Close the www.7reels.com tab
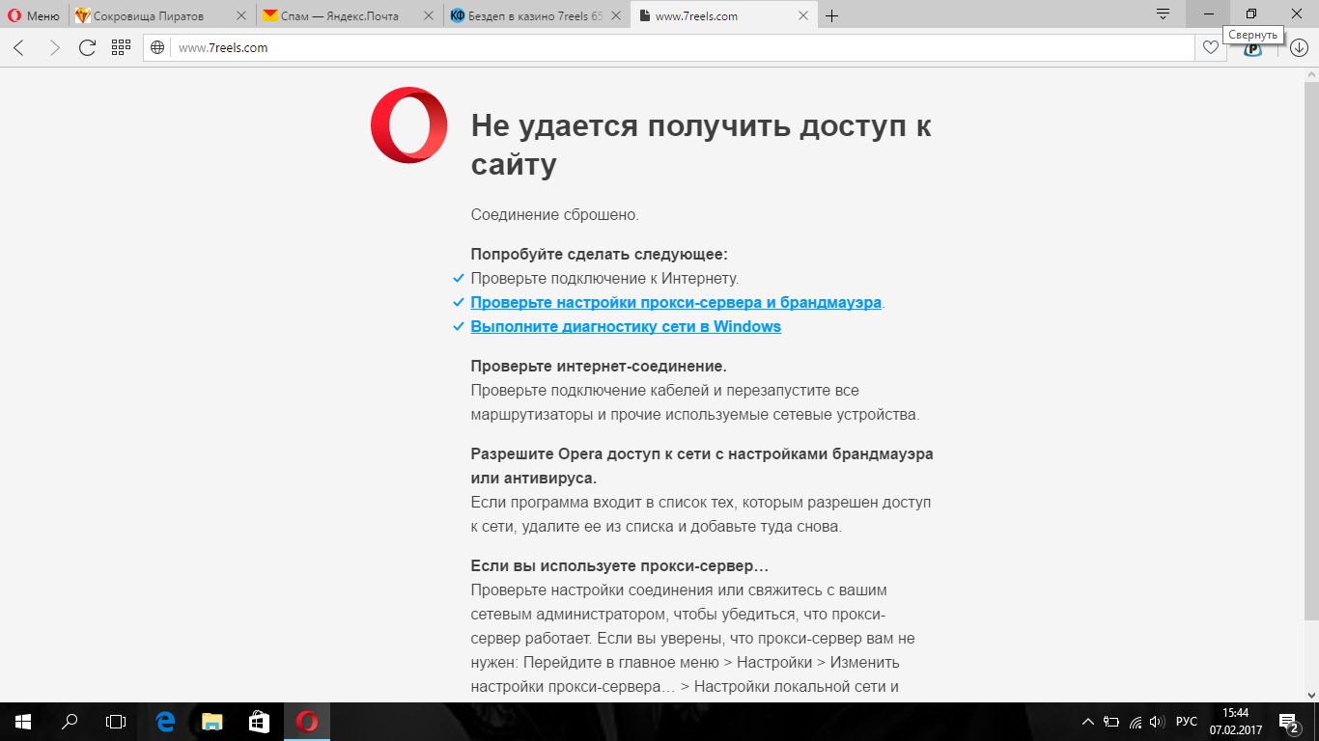1319x741 pixels. (x=803, y=15)
